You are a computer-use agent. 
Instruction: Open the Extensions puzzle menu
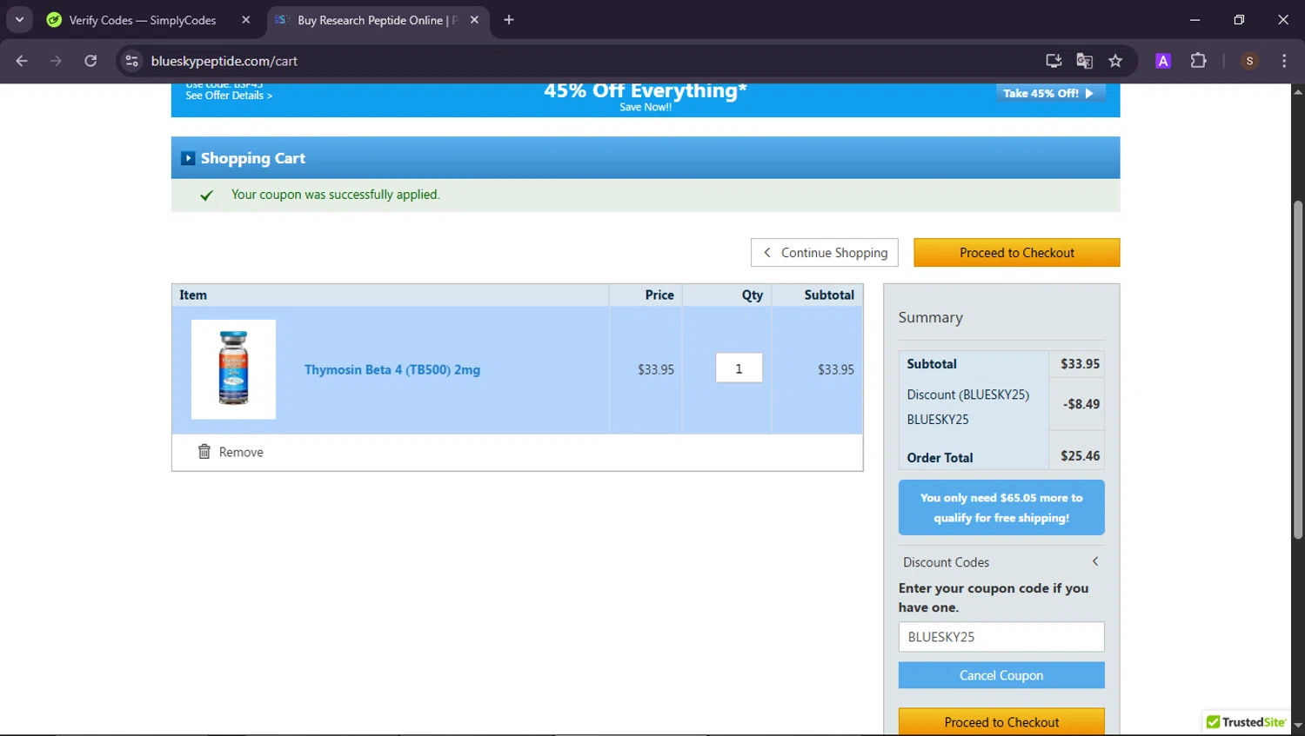[x=1199, y=61]
